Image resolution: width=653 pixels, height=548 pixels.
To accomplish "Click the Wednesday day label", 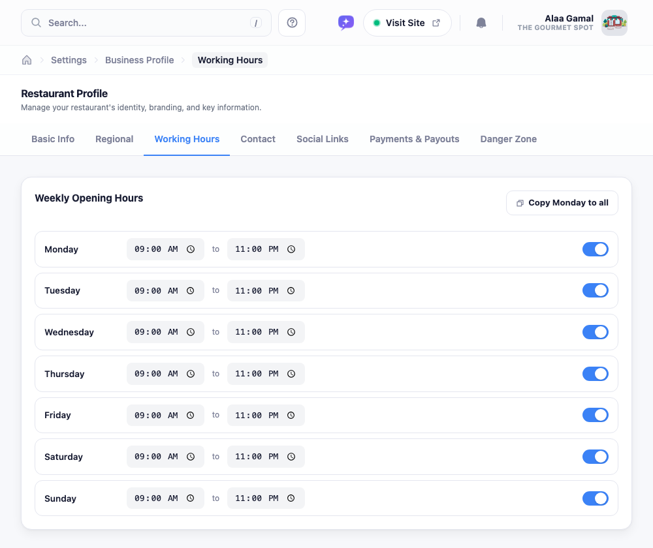I will tap(69, 332).
